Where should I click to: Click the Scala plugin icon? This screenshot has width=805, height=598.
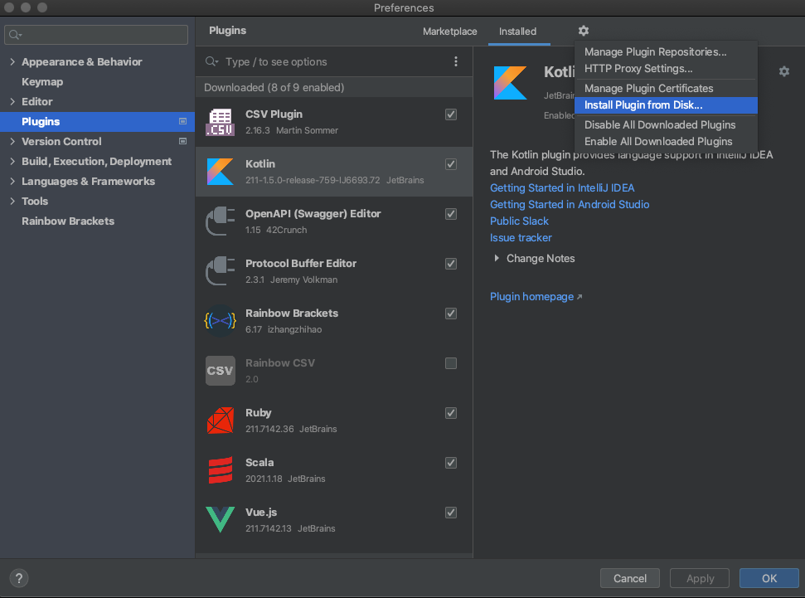coord(221,470)
